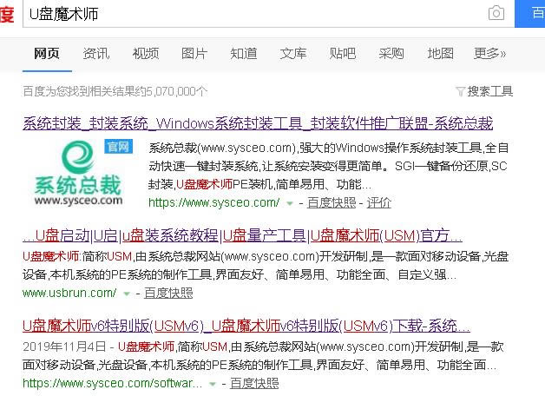Click the camera image search icon
Image resolution: width=545 pixels, height=396 pixels.
496,13
